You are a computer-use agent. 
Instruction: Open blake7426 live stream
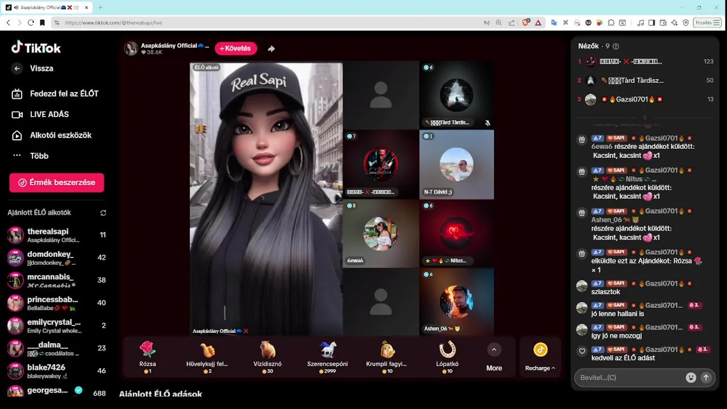pos(57,371)
